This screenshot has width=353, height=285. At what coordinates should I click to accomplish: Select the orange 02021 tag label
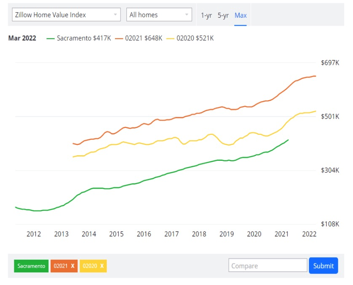[x=61, y=266]
